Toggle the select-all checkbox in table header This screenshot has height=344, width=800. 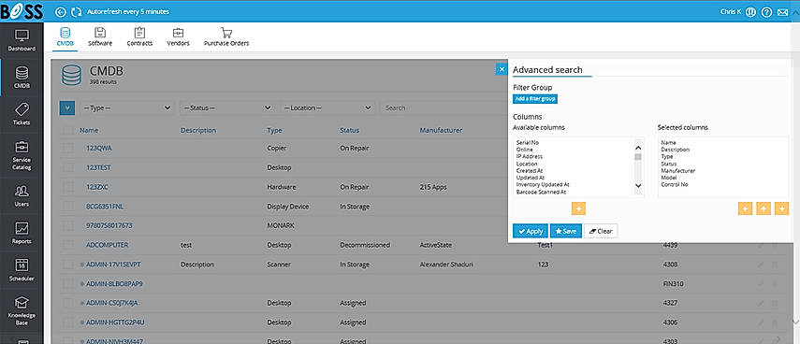click(x=67, y=131)
